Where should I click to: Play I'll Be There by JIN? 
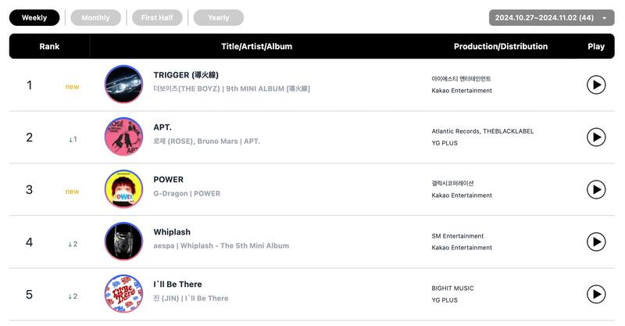[596, 294]
